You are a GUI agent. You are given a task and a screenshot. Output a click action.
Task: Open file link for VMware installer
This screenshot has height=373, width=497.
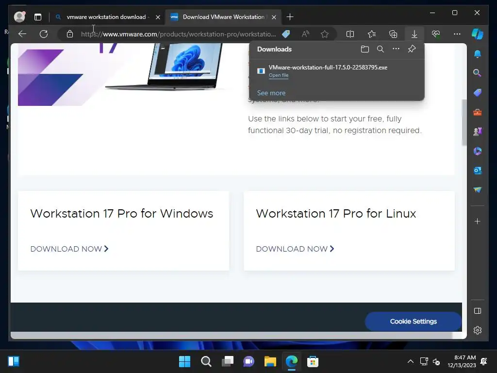click(278, 75)
